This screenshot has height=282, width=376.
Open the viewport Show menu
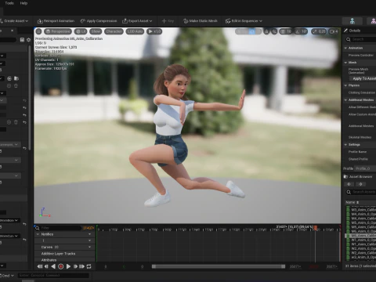[96, 31]
